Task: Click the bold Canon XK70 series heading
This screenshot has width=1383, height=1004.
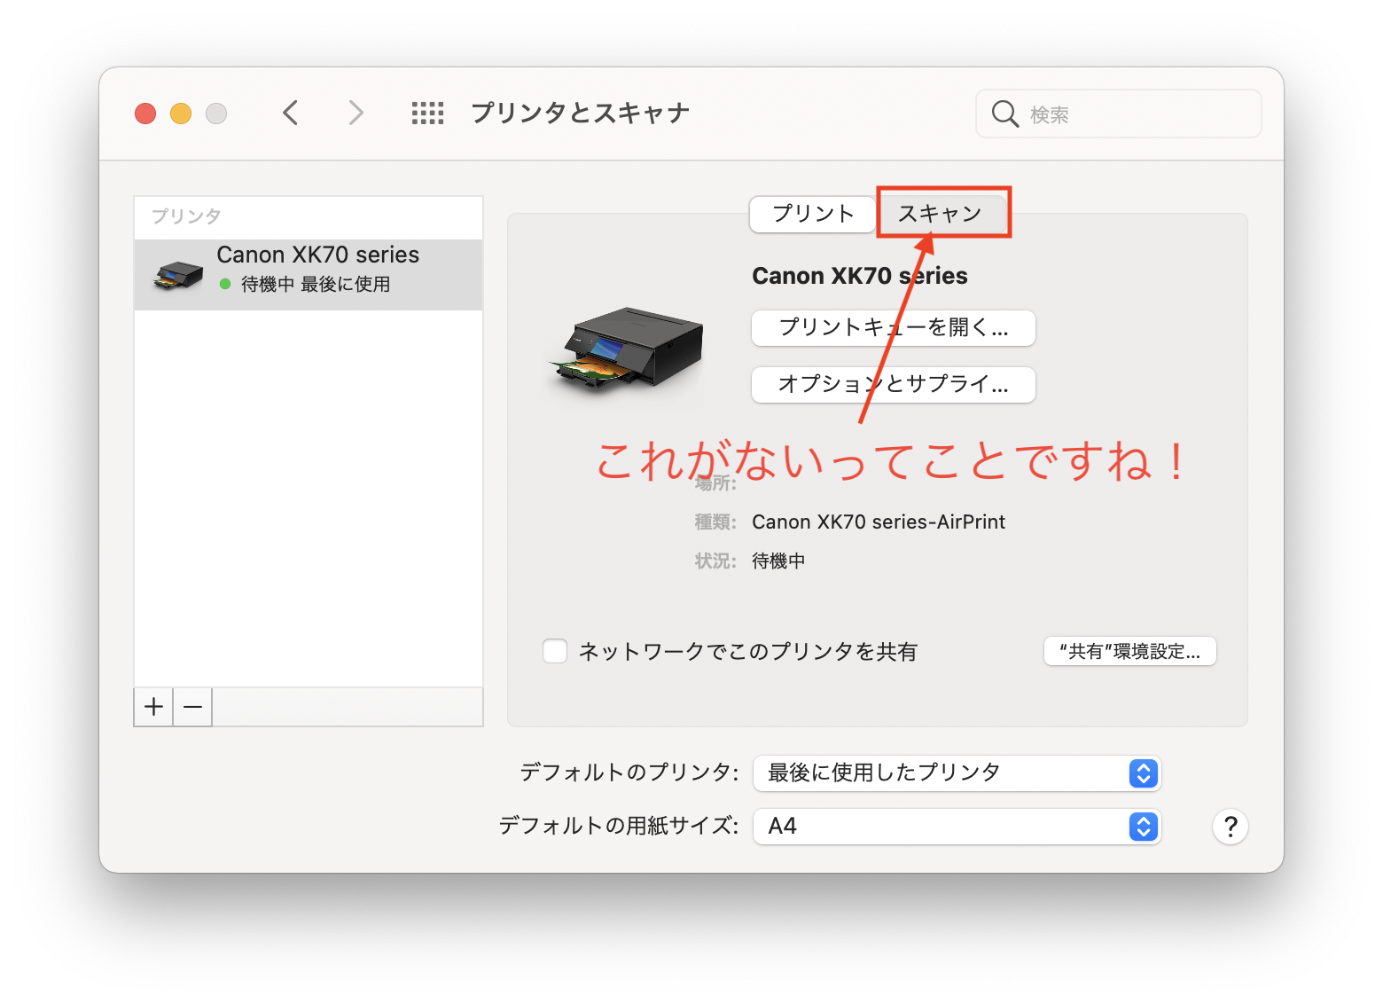Action: 860,276
